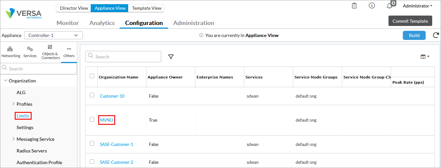
Task: Open the filter funnel icon
Action: pyautogui.click(x=171, y=57)
